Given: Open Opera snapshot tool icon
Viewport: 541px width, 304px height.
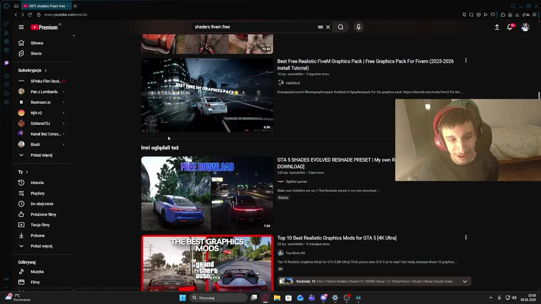Looking at the screenshot, I should (x=471, y=15).
